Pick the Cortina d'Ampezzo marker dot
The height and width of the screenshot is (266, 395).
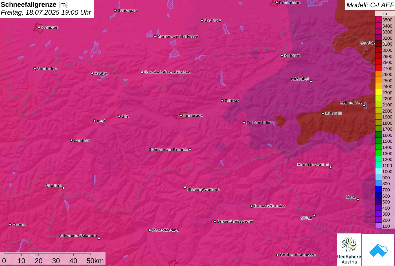(277, 255)
